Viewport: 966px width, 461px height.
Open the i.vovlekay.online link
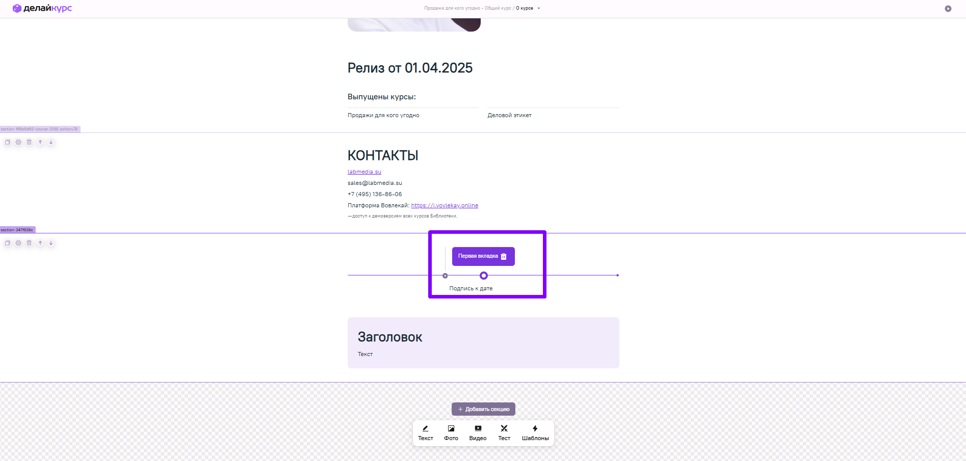(x=444, y=205)
